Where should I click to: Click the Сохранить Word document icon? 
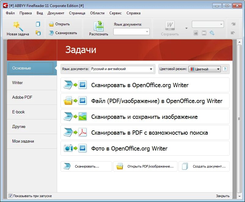pyautogui.click(x=170, y=26)
